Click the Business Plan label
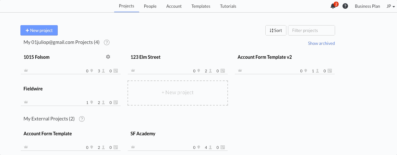The image size is (397, 155). [367, 6]
